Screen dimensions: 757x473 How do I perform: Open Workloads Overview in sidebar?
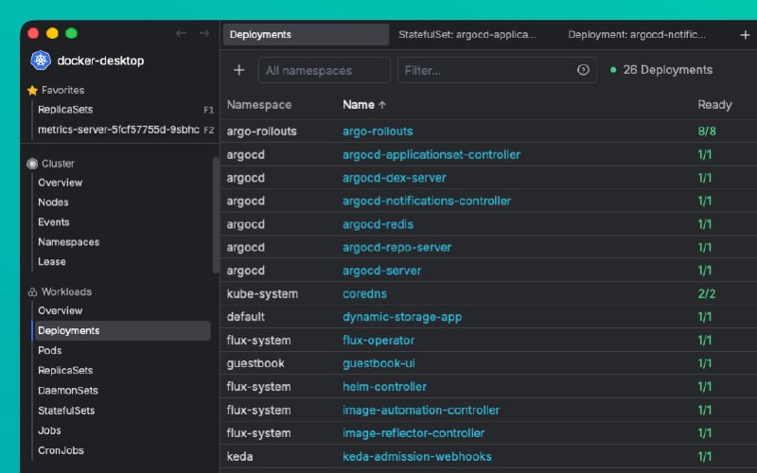[x=60, y=311]
